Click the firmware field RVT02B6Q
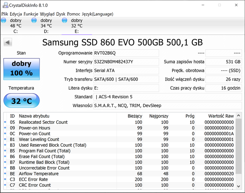The height and width of the screenshot is (193, 245). coord(126,53)
